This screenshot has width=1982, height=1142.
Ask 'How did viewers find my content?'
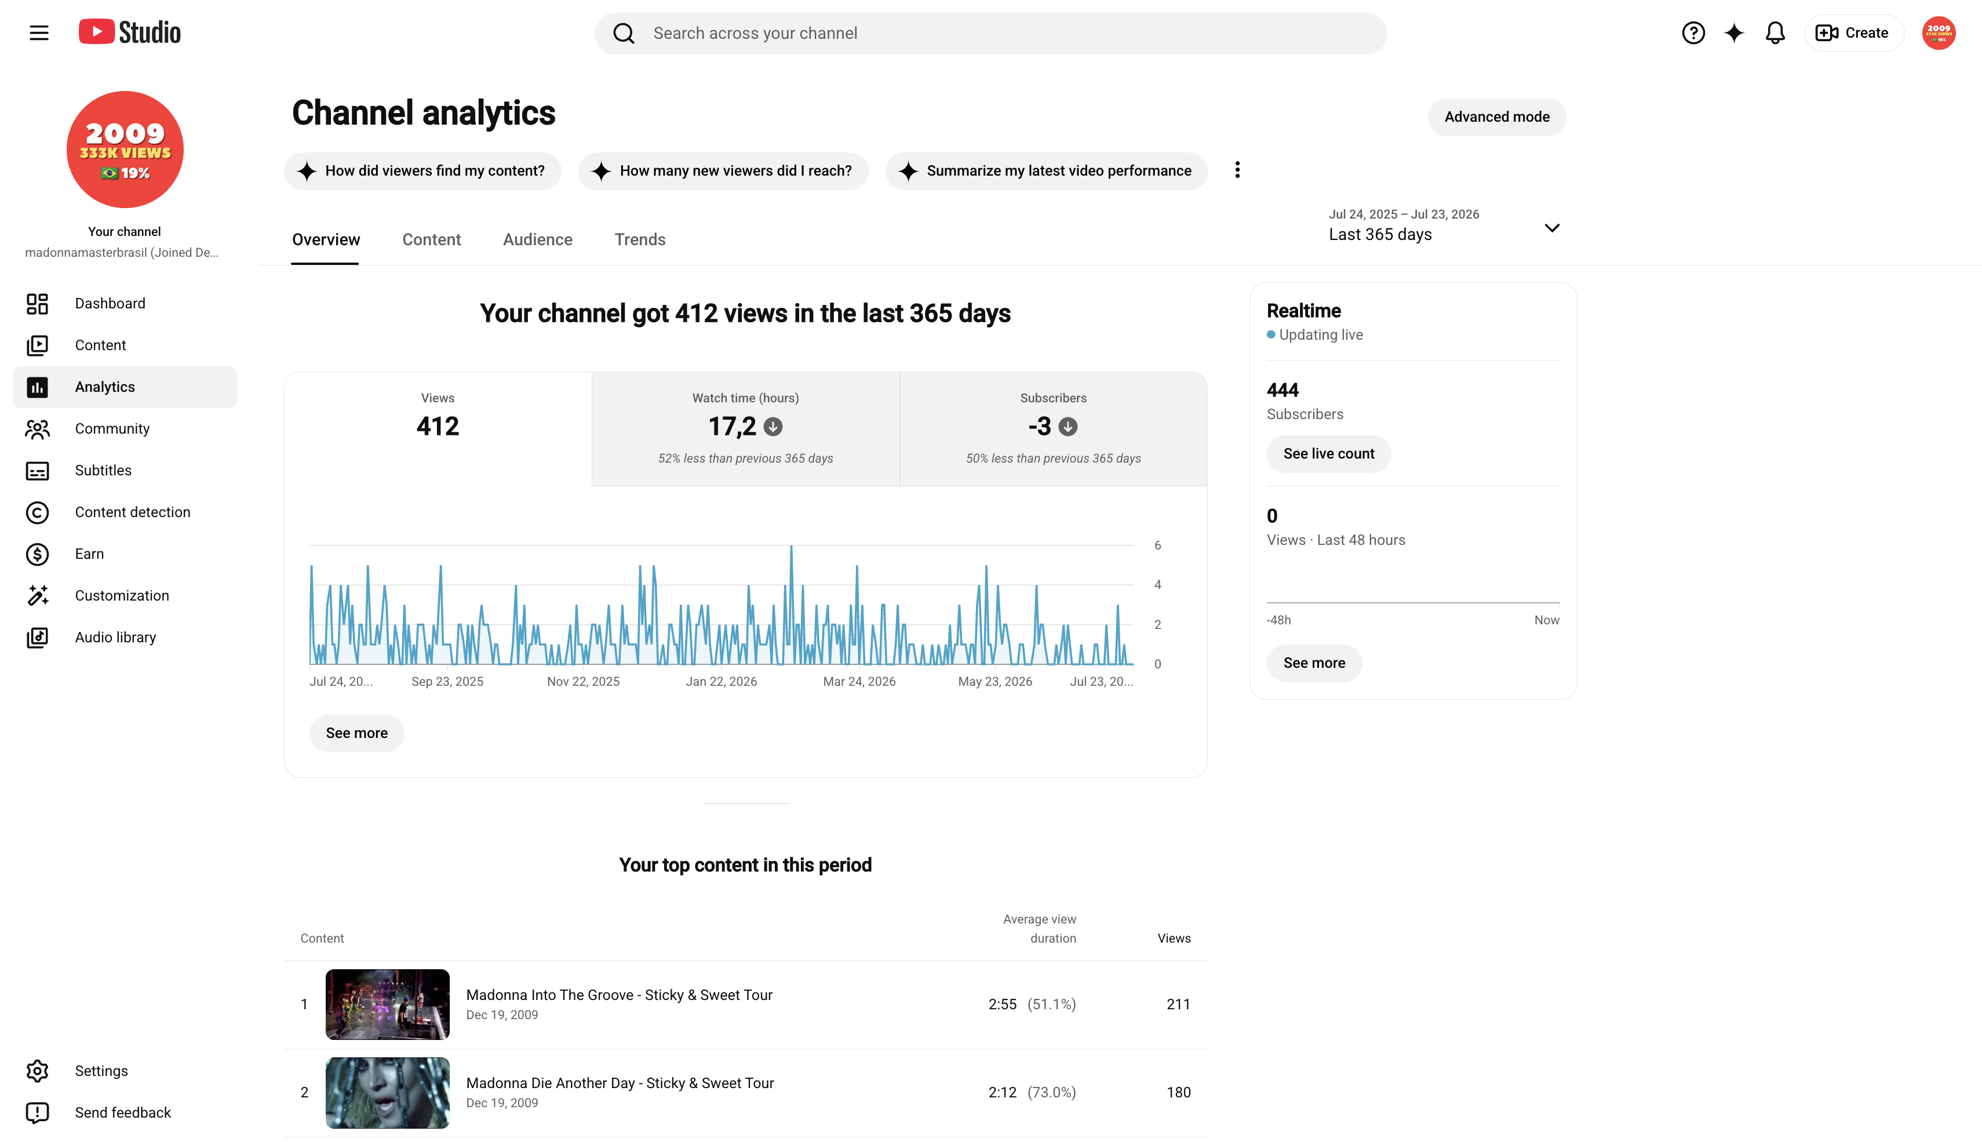point(422,171)
